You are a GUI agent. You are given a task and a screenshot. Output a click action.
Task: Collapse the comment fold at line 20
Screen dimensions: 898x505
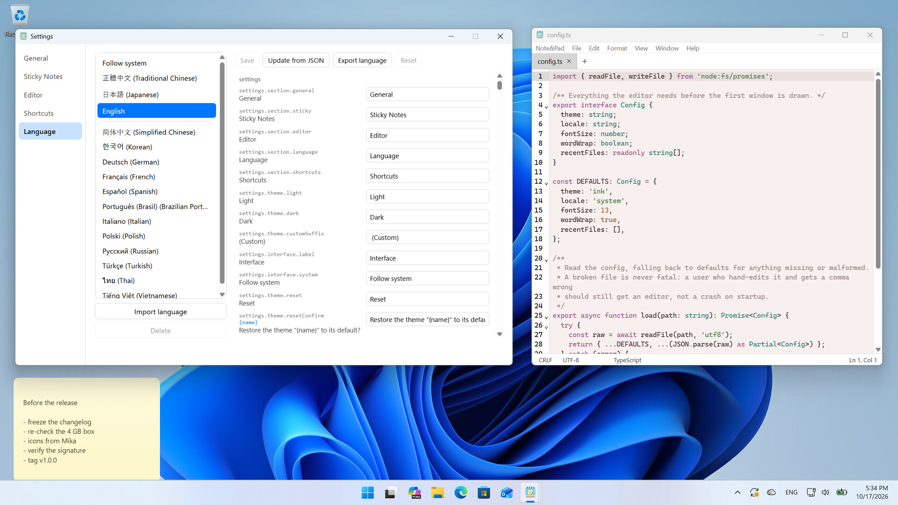pyautogui.click(x=546, y=260)
